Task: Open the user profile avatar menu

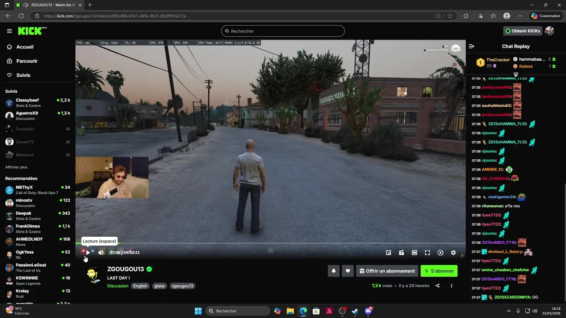Action: [x=549, y=31]
